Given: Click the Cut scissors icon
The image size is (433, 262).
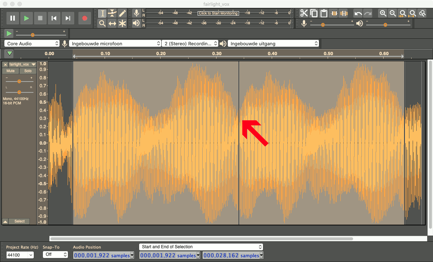Looking at the screenshot, I should (304, 13).
